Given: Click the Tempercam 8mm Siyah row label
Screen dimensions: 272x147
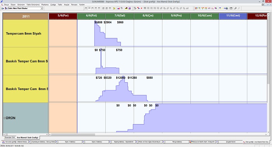Looking at the screenshot, I should click(24, 34).
